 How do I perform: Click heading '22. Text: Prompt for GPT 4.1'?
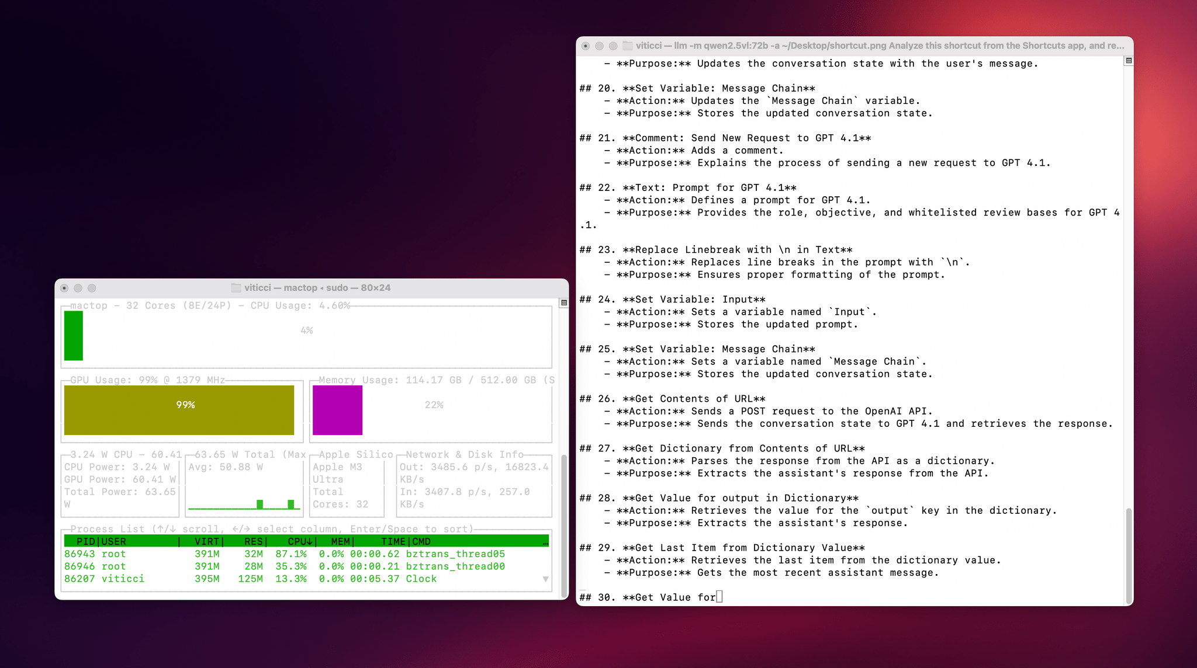click(x=688, y=187)
